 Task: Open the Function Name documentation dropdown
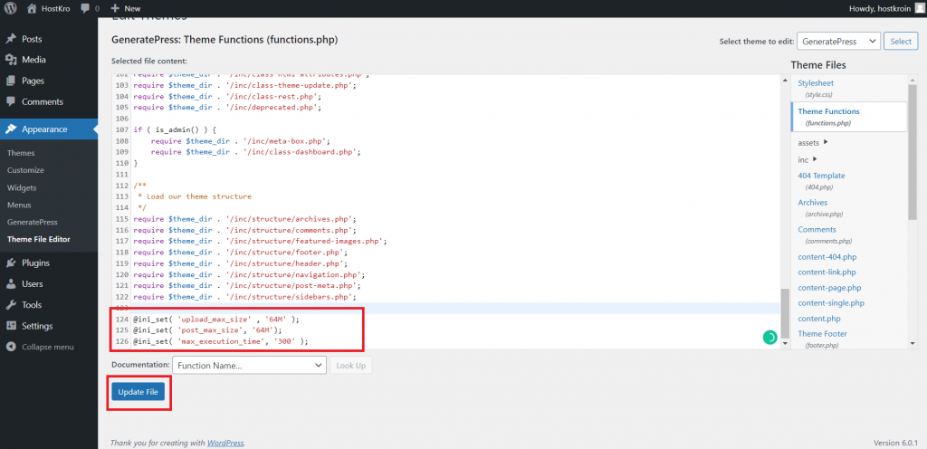(x=250, y=365)
